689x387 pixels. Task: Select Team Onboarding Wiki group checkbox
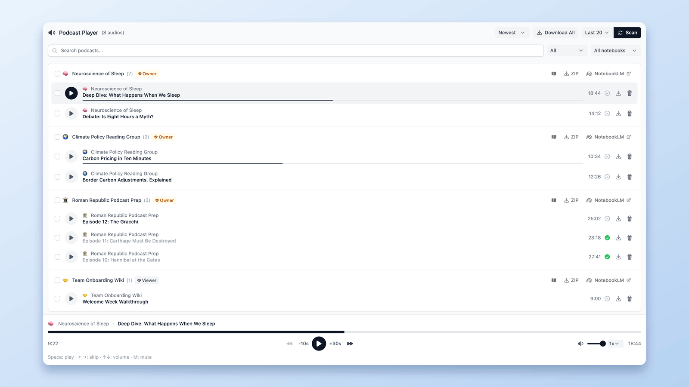(57, 280)
